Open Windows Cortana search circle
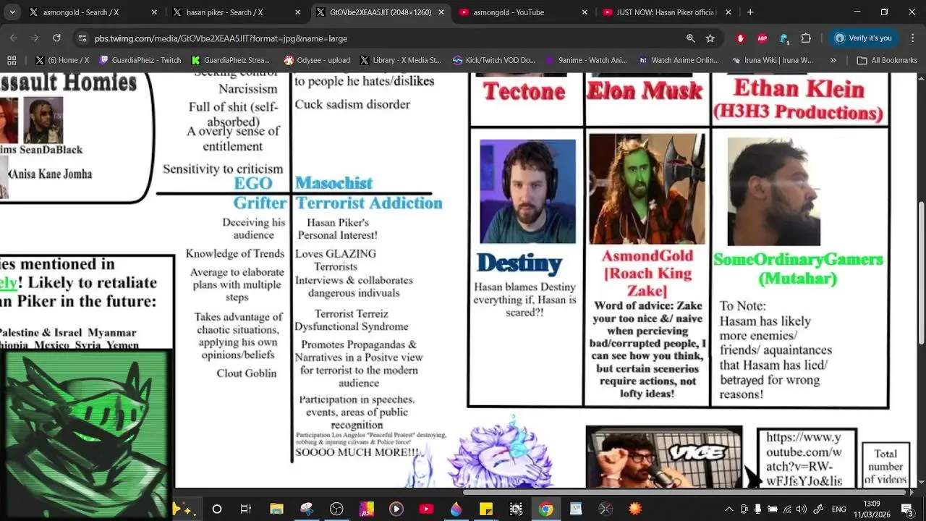This screenshot has height=521, width=926. point(216,509)
